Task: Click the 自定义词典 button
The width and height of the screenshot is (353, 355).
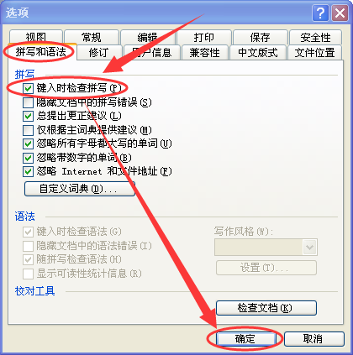Action: pyautogui.click(x=80, y=189)
